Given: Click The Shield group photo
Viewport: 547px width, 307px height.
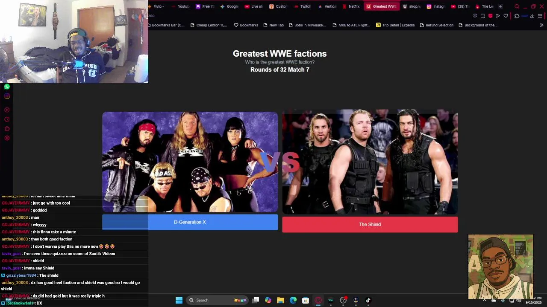Looking at the screenshot, I should click(370, 162).
